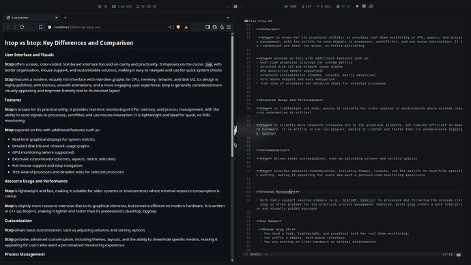
Task: Click 'Tree view of processes' bullet in preview
Action: (x=68, y=172)
